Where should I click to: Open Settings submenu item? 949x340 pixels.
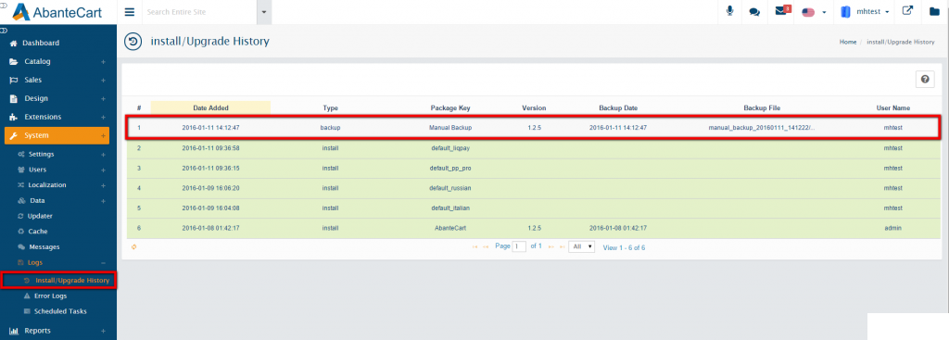point(41,155)
